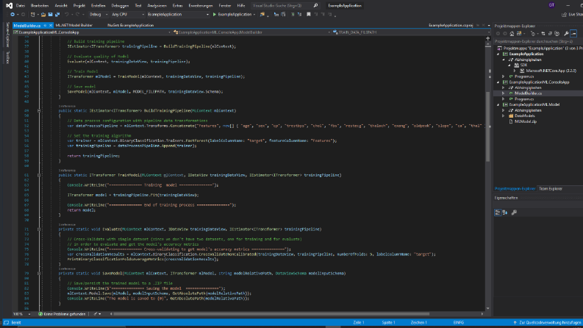Click the collapse all icon in Projektmappen-Explorer
The height and width of the screenshot is (328, 583).
[550, 34]
